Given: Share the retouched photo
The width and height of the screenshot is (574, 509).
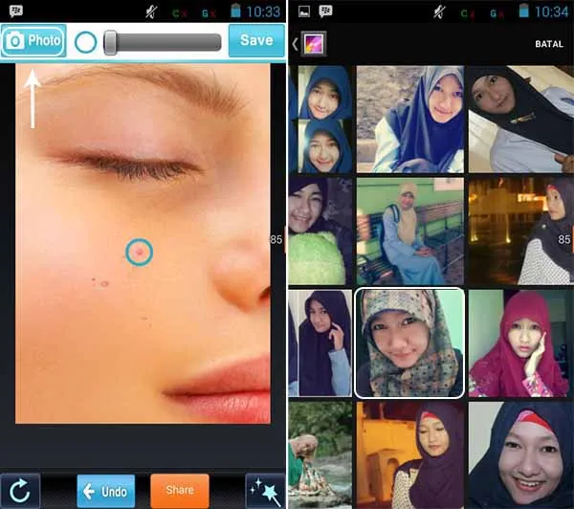Looking at the screenshot, I should [180, 491].
